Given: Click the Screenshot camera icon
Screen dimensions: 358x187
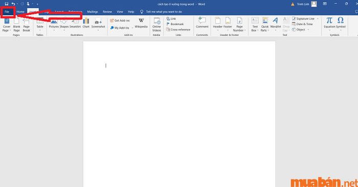Looking at the screenshot, I should click(98, 22).
